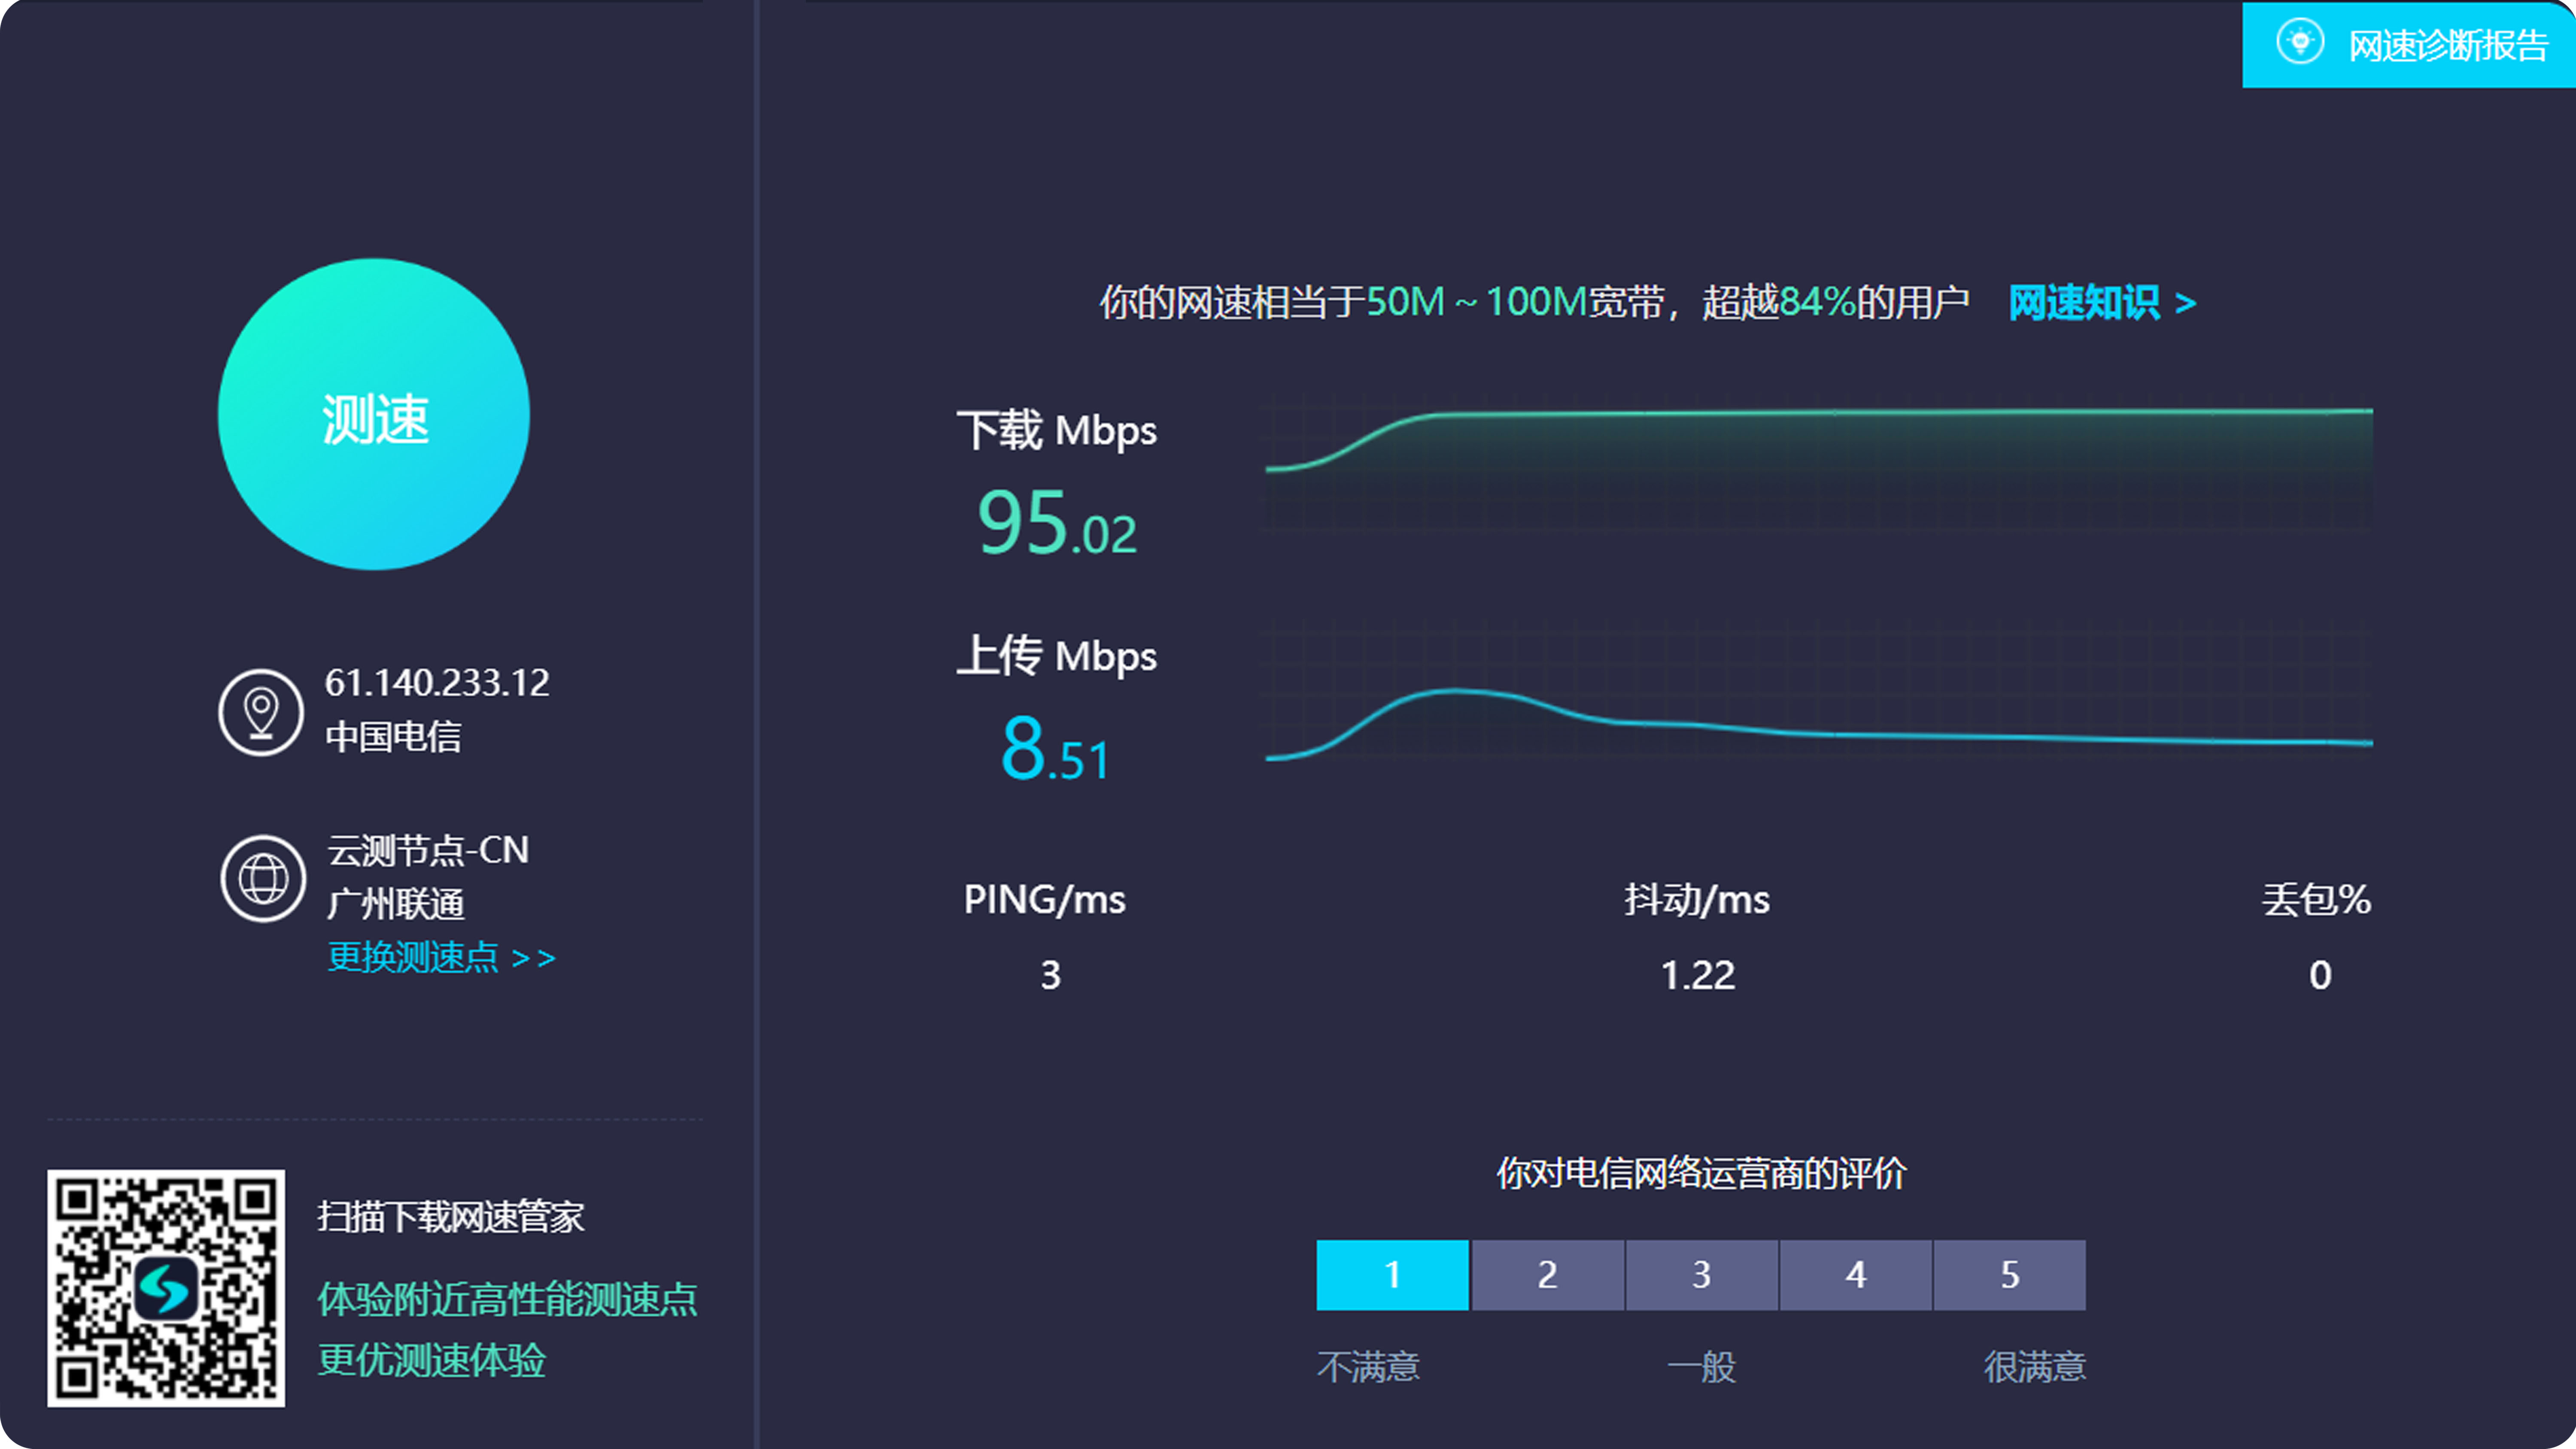Click the 扫描下载网速管家 label
2576x1449 pixels.
click(x=451, y=1217)
